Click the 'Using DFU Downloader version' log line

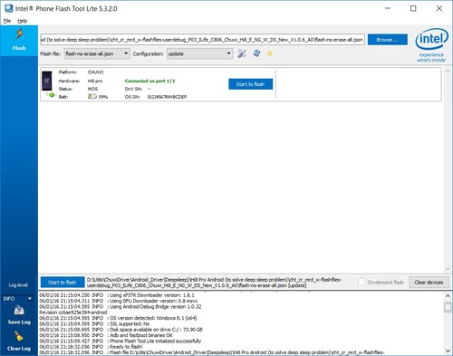pos(119,301)
